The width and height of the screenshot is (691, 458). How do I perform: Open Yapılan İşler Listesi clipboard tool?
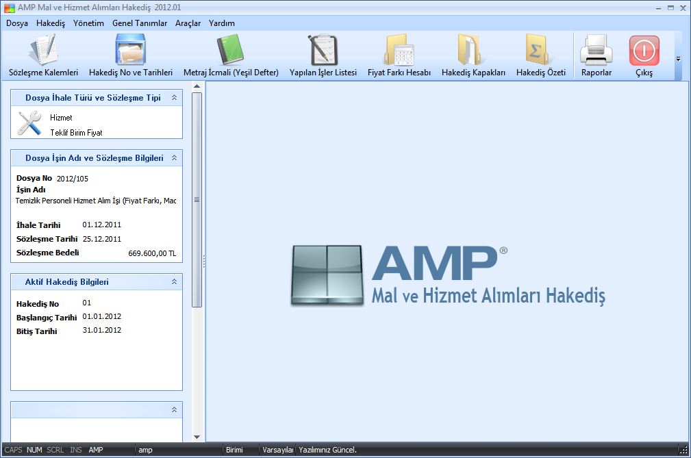pyautogui.click(x=323, y=55)
